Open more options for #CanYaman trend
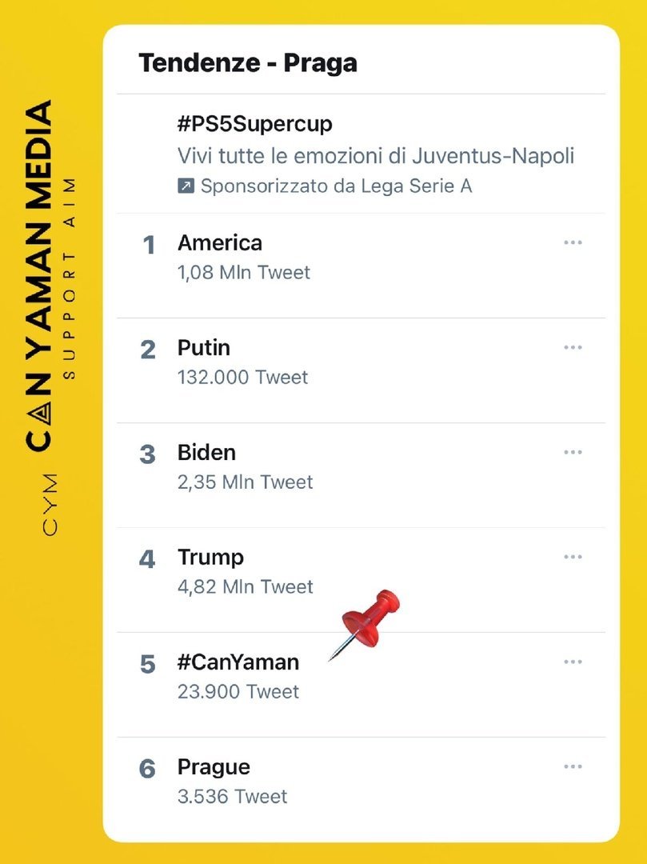 click(572, 662)
